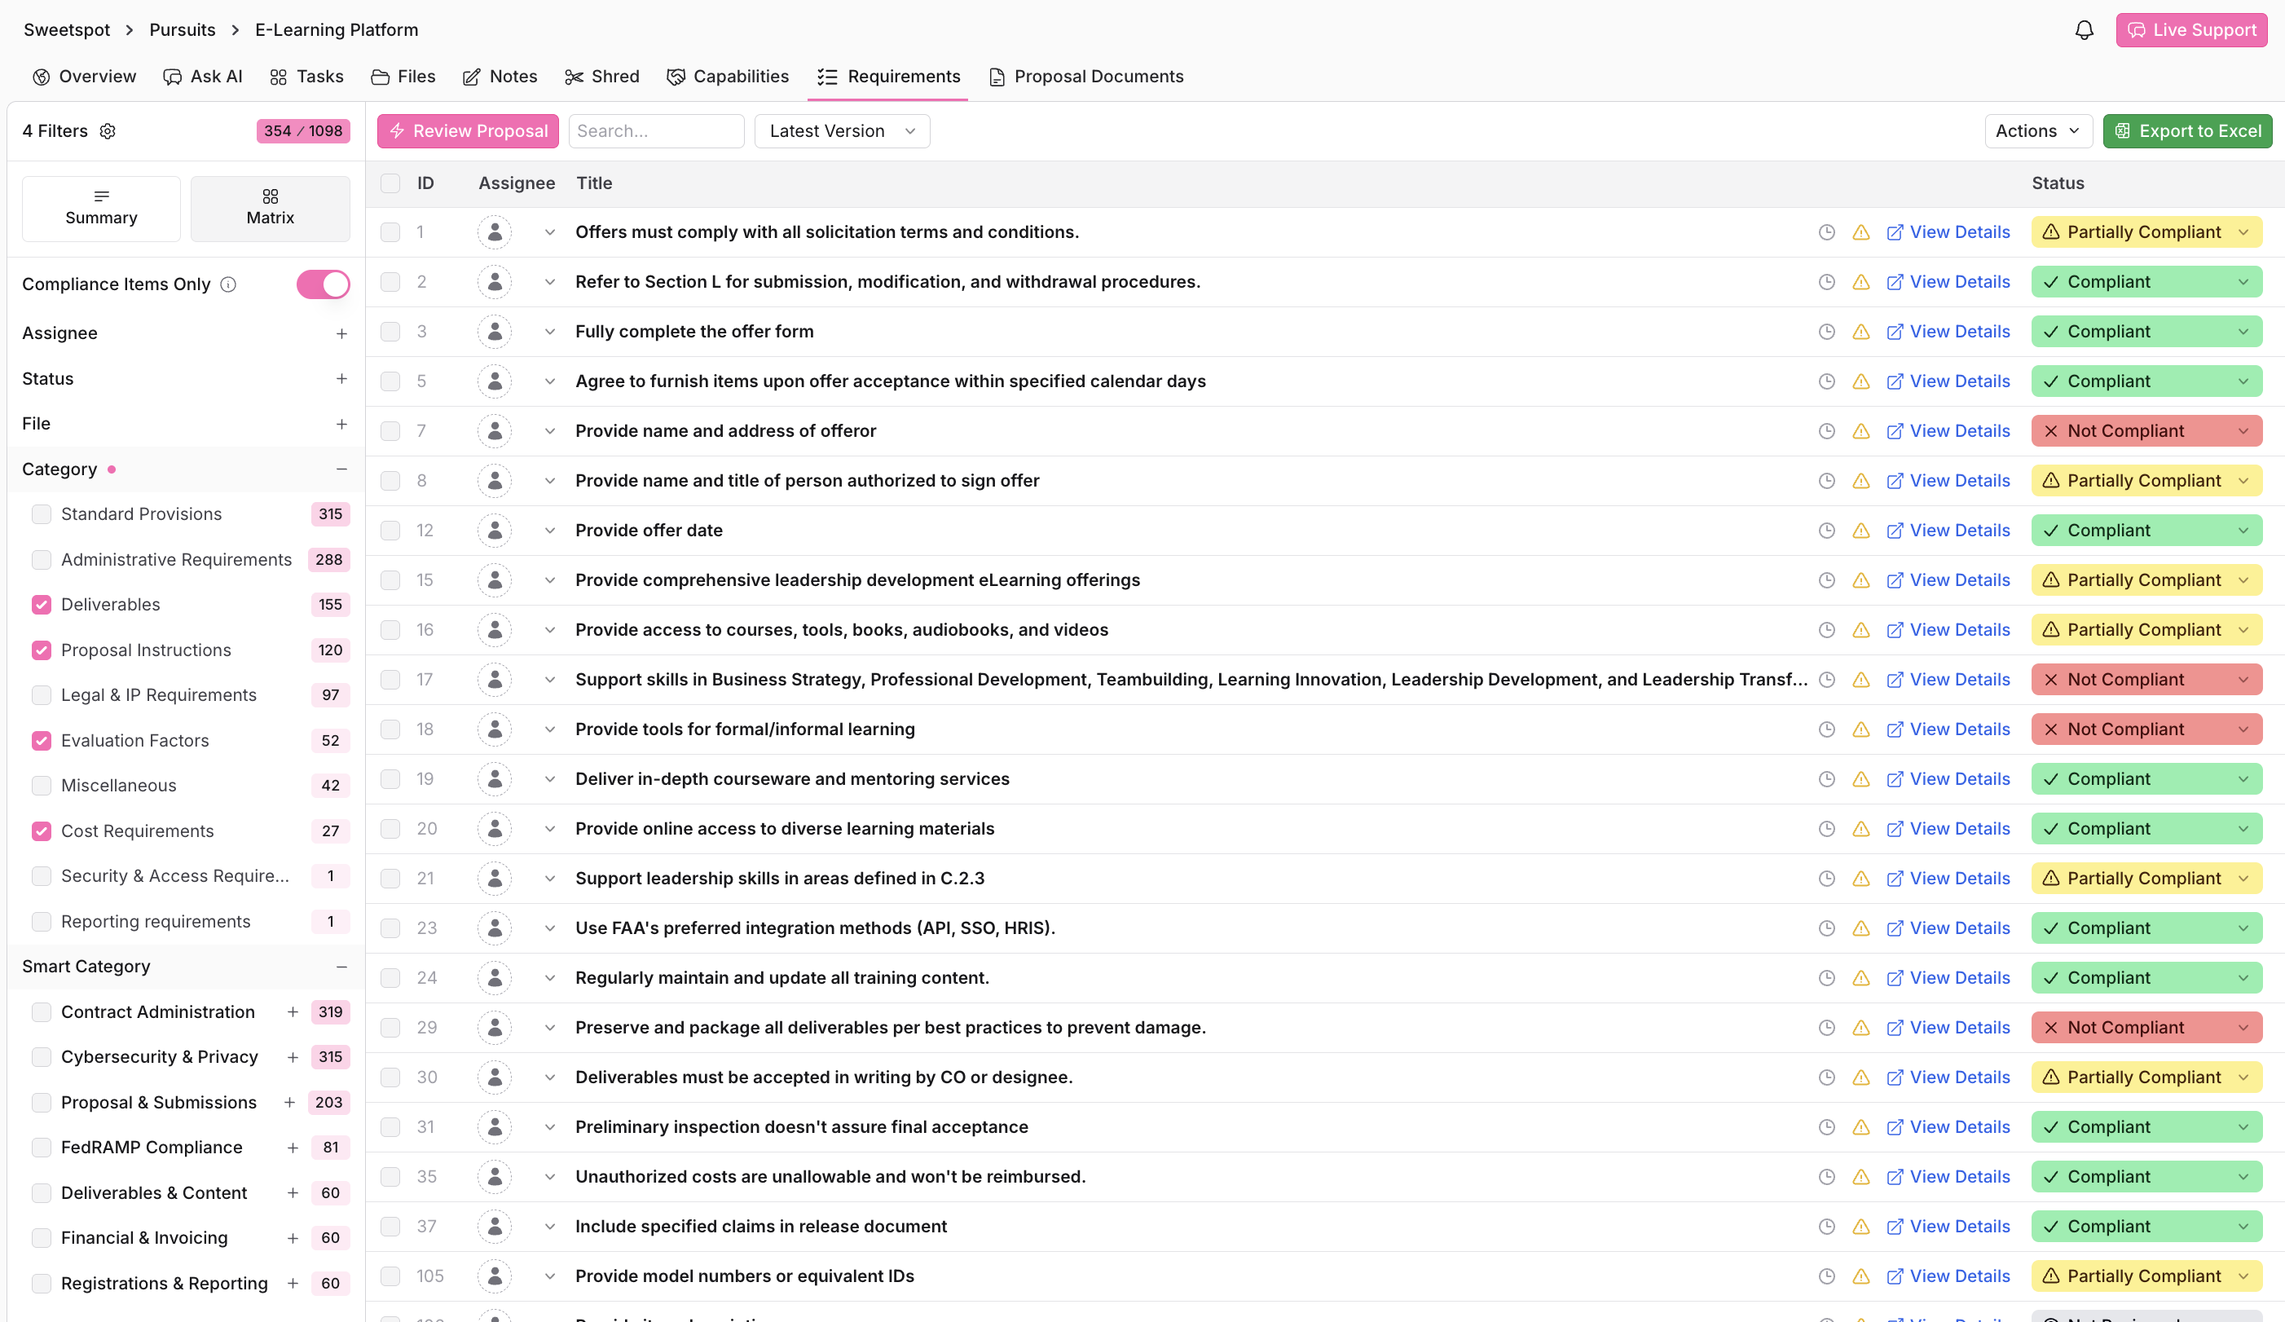The width and height of the screenshot is (2285, 1322).
Task: Click the notification bell icon
Action: 2084,30
